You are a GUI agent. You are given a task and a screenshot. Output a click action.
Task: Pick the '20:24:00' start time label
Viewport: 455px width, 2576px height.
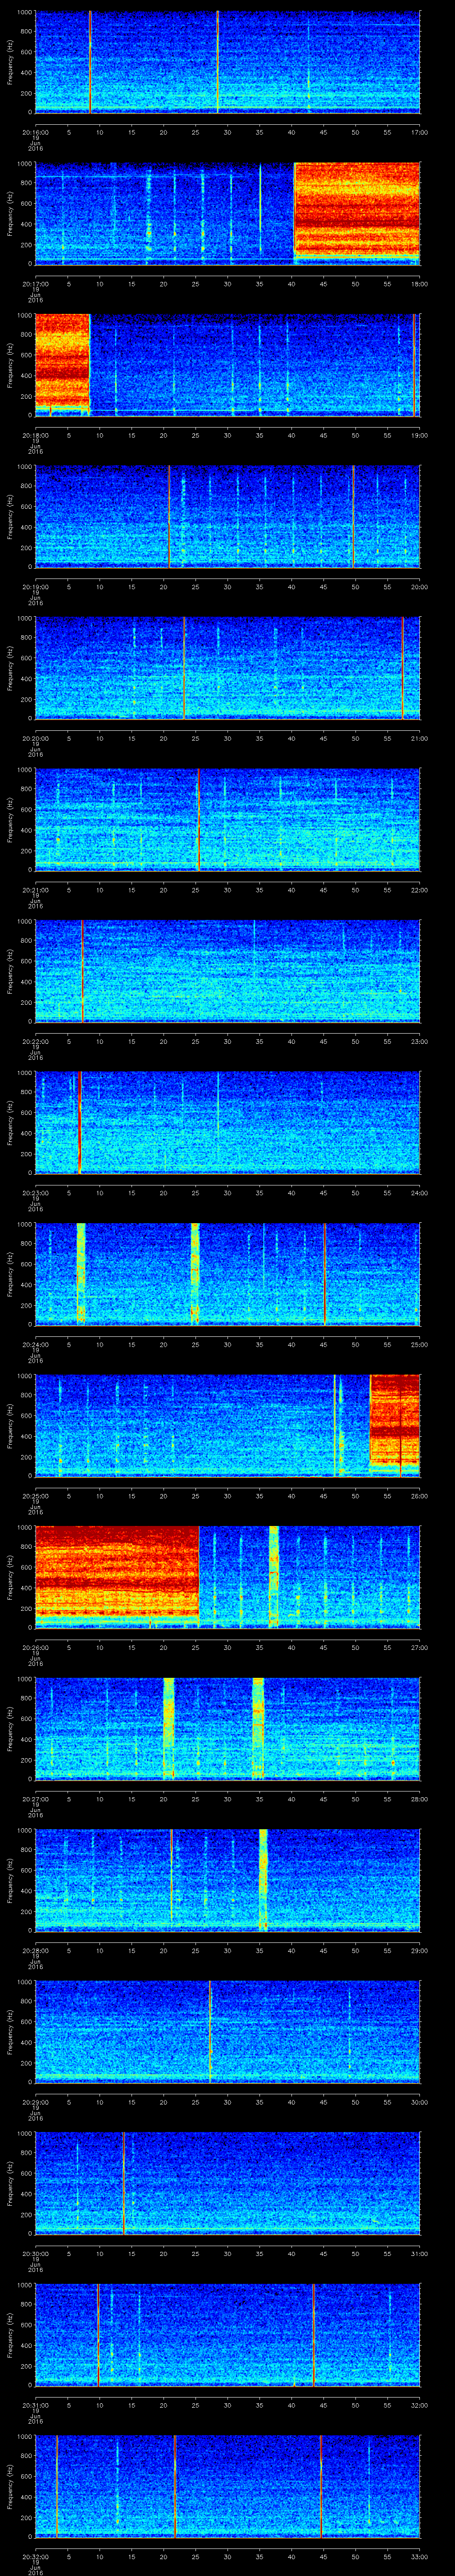[x=35, y=1344]
